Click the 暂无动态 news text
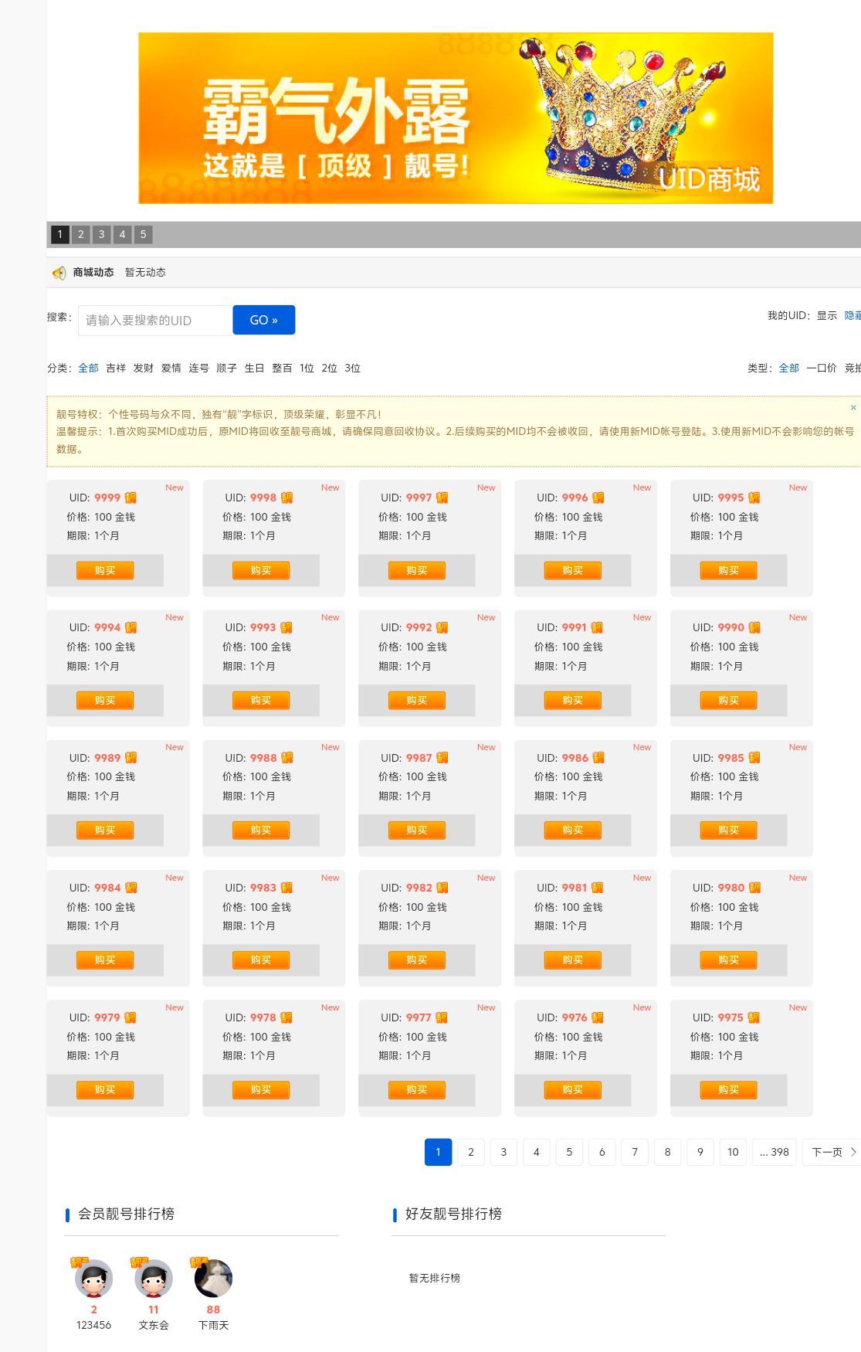The height and width of the screenshot is (1352, 861). click(x=145, y=273)
